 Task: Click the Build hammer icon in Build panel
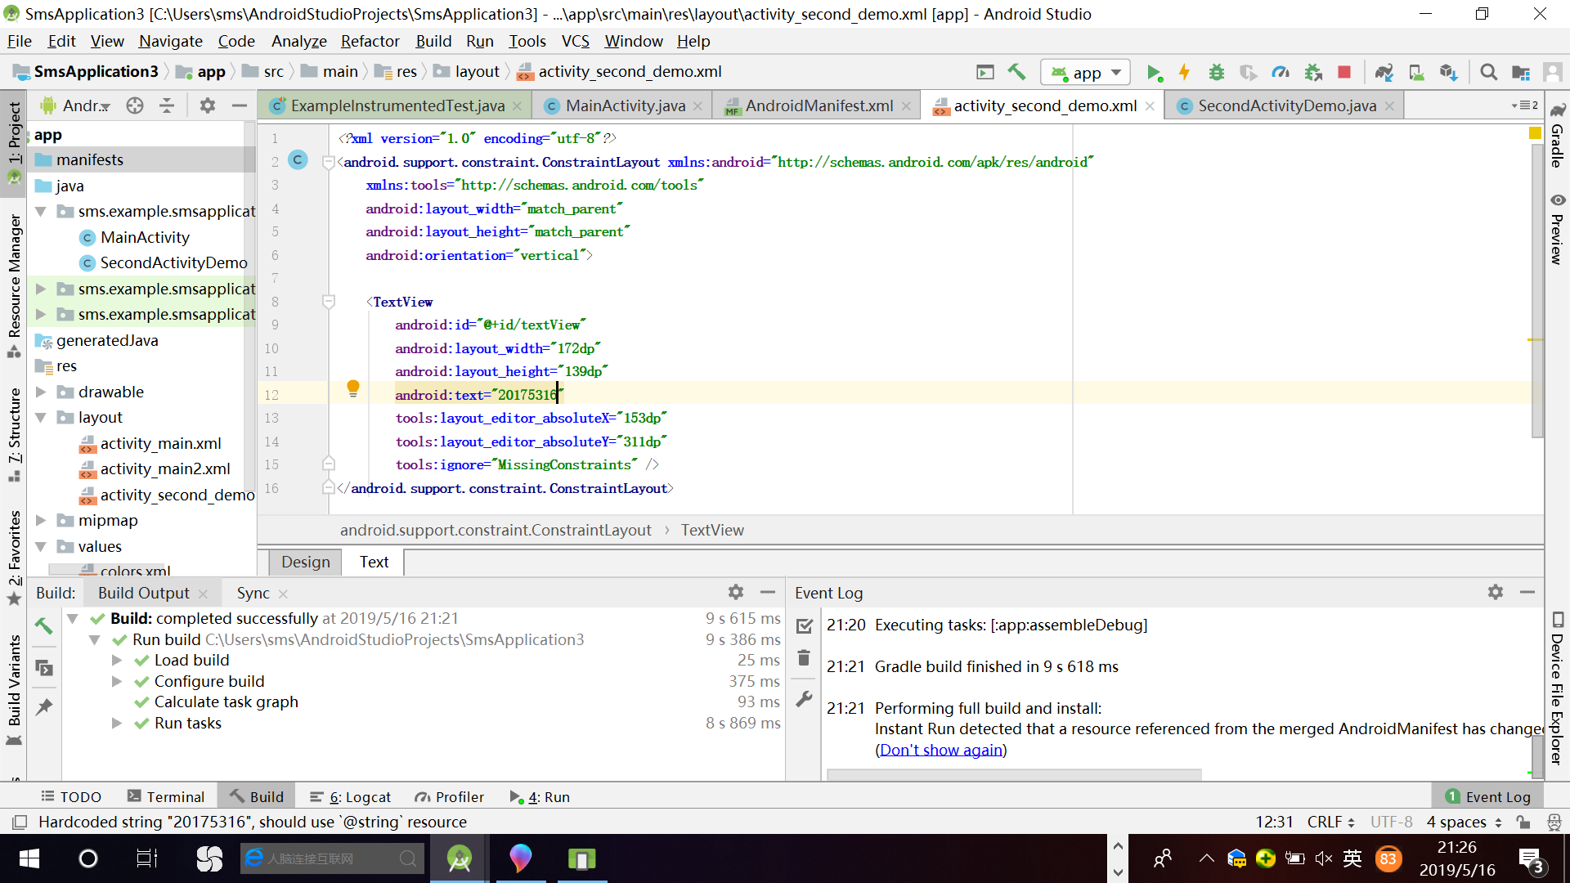click(x=44, y=626)
